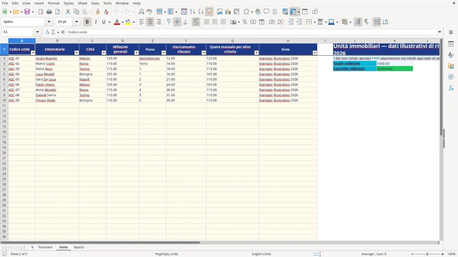Click Insert Comment icon
This screenshot has height=257, width=458.
point(266,11)
